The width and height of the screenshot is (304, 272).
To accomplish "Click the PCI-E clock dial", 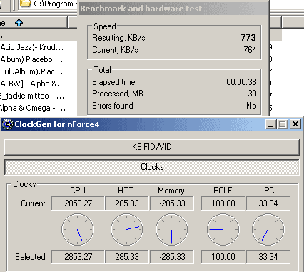I will pyautogui.click(x=223, y=230).
